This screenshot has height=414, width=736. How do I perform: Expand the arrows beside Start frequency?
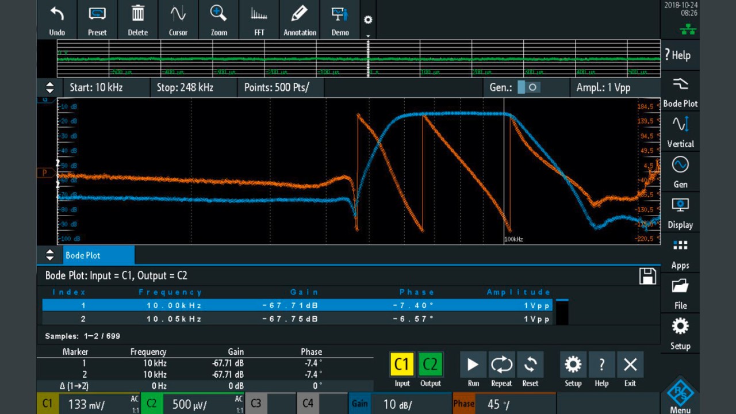pos(50,87)
